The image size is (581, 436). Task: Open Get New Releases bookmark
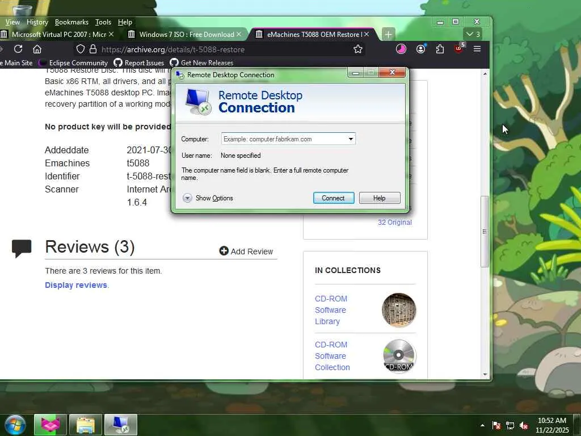point(202,62)
